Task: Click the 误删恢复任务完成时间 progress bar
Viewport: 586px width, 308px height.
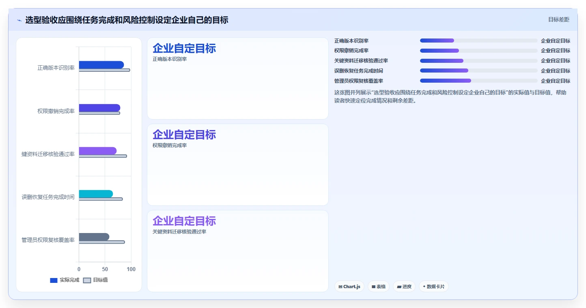Action: (479, 71)
